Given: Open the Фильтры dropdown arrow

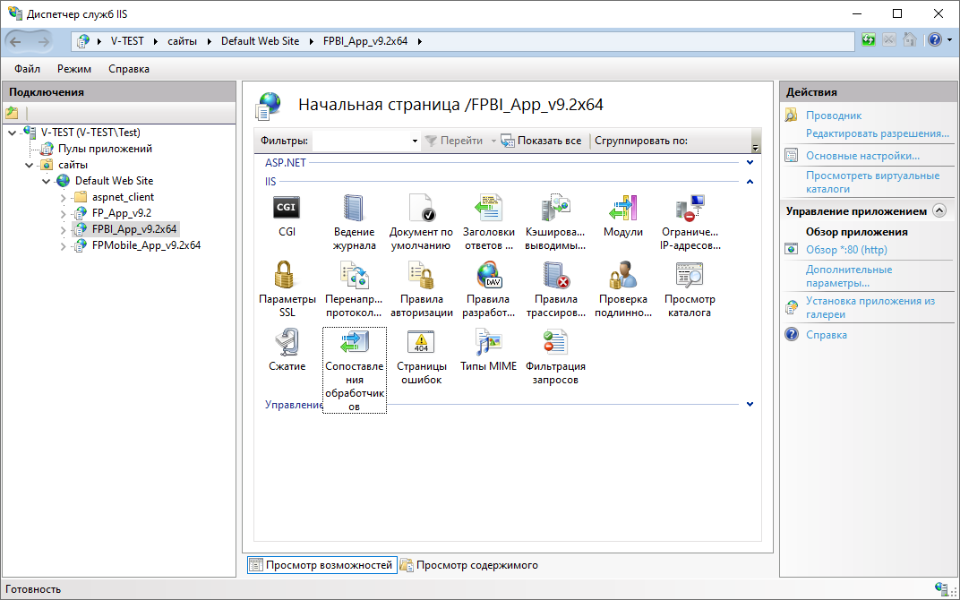Looking at the screenshot, I should (x=415, y=141).
